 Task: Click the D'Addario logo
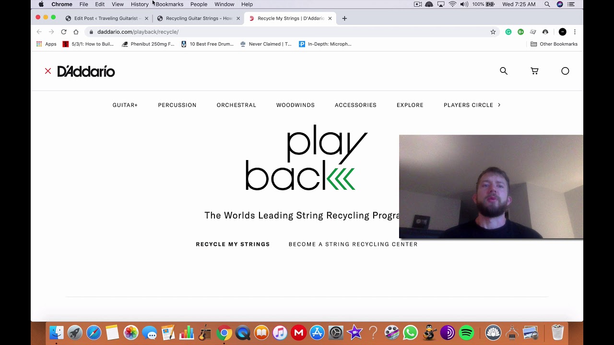(x=86, y=71)
